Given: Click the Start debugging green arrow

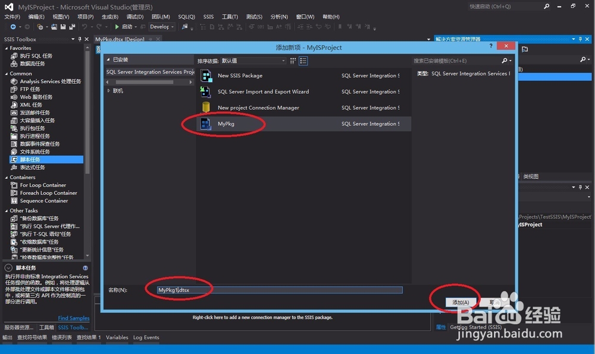Looking at the screenshot, I should (x=117, y=27).
